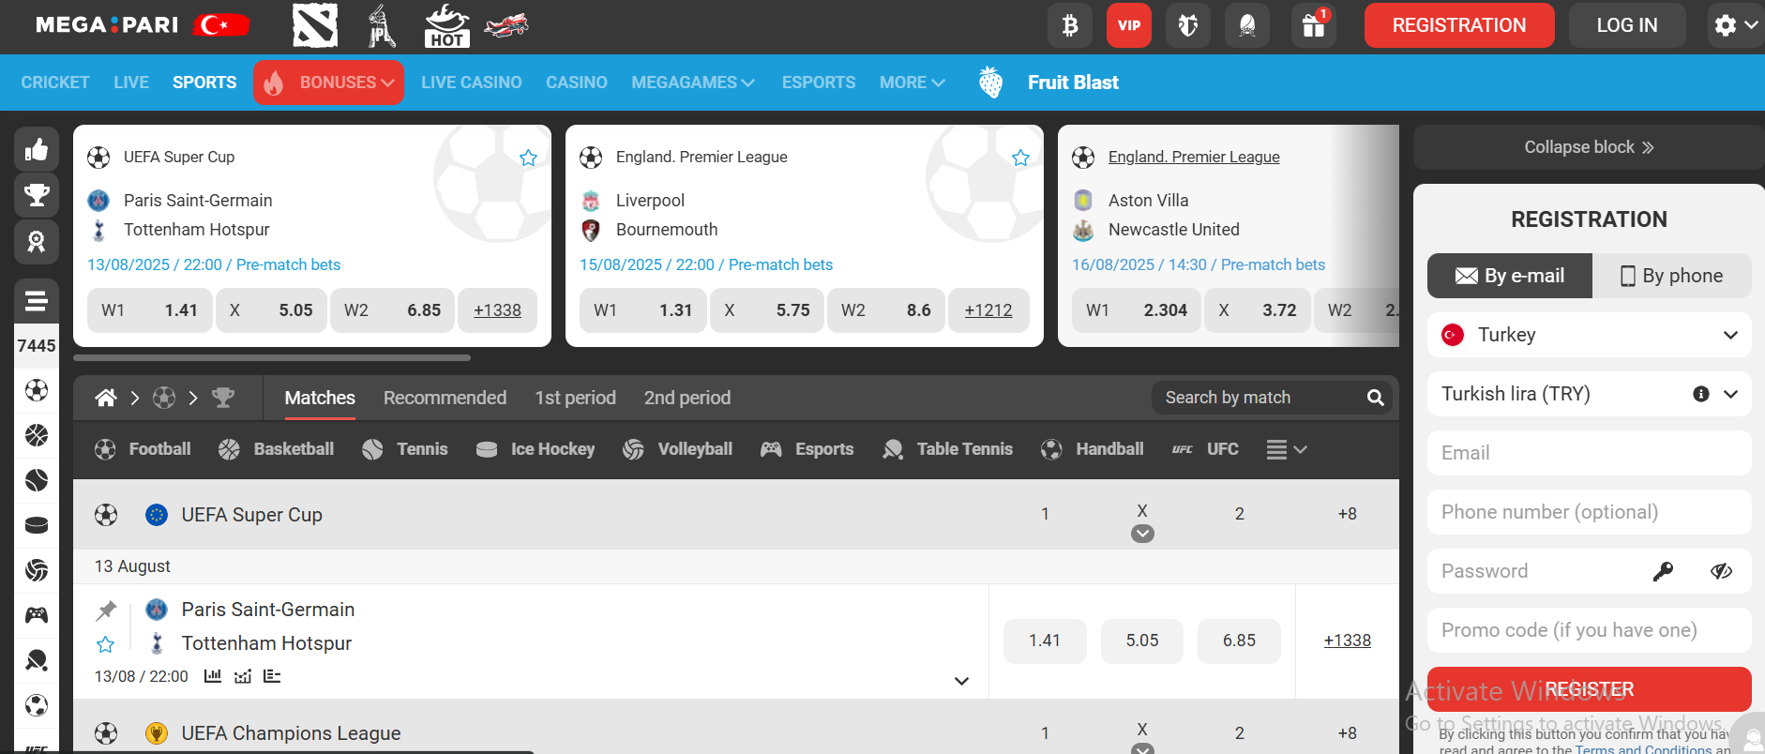
Task: Click the gift box bonus icon
Action: coord(1314,25)
